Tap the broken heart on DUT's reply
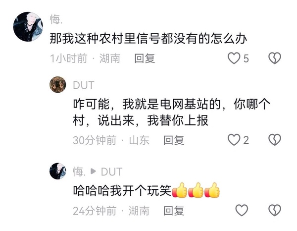This screenshot has width=297, height=231. pos(275,140)
